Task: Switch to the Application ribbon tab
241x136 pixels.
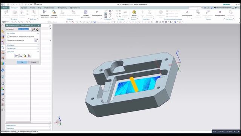Action: pos(75,8)
